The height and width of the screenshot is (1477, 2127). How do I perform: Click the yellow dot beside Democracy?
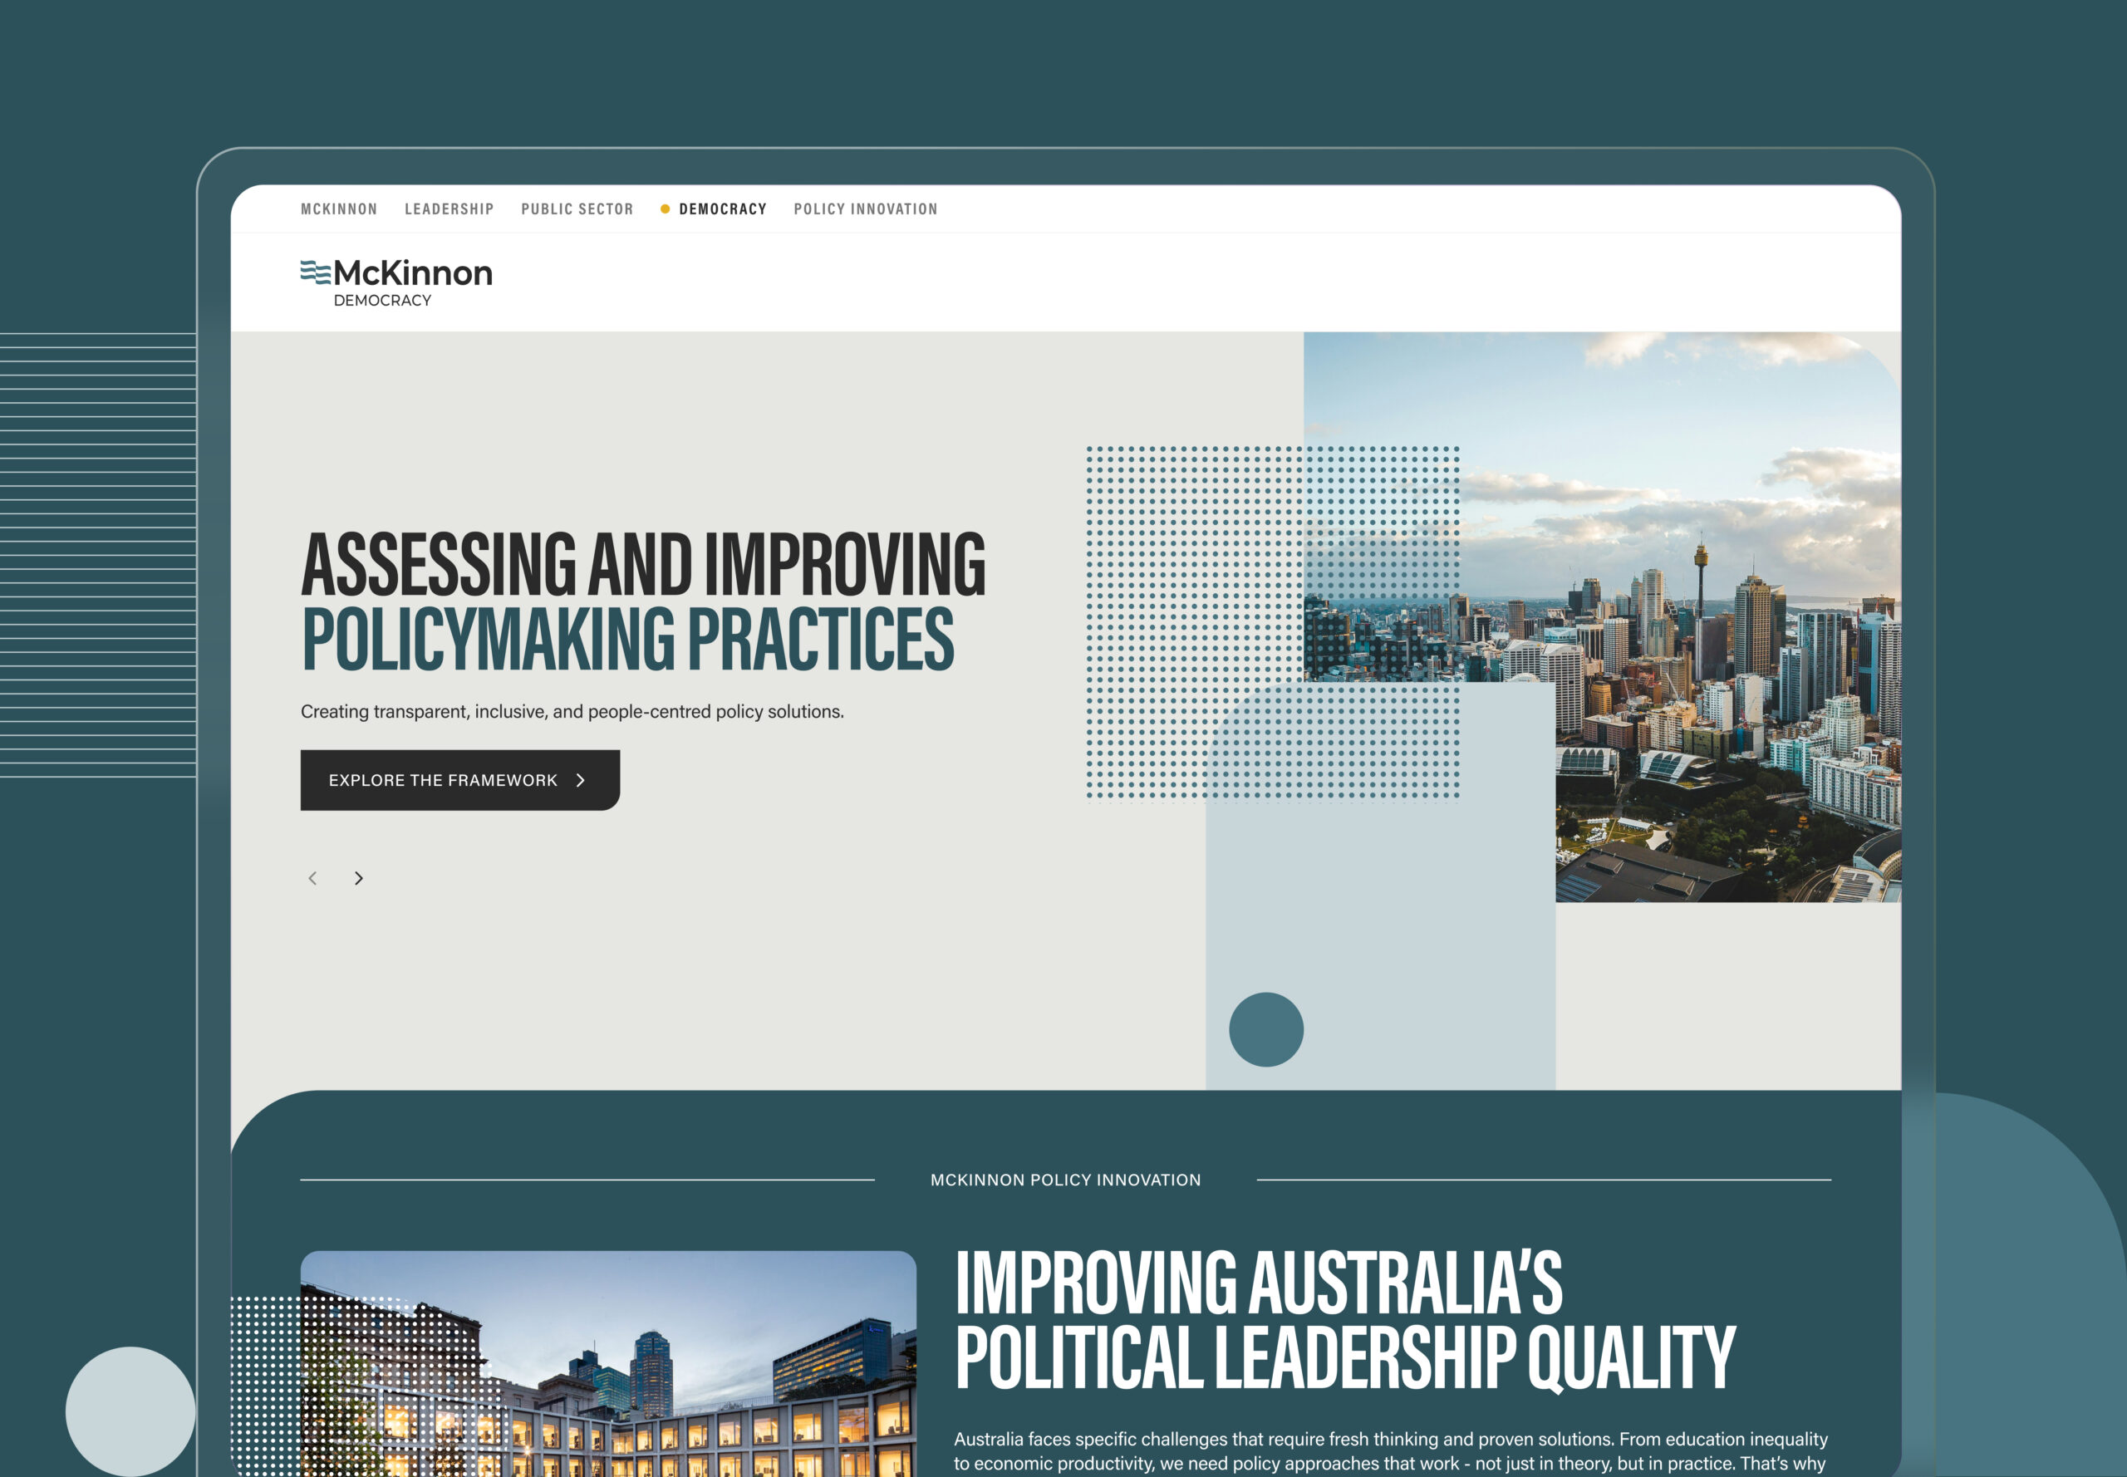pos(665,209)
